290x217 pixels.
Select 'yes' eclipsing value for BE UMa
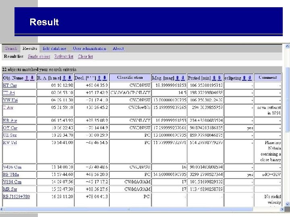tap(250, 174)
